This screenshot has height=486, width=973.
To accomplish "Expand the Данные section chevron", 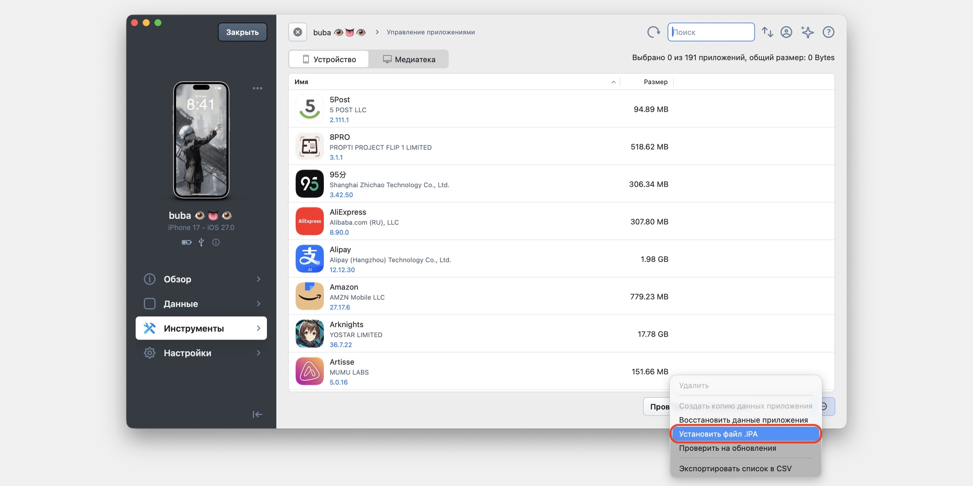I will (258, 304).
